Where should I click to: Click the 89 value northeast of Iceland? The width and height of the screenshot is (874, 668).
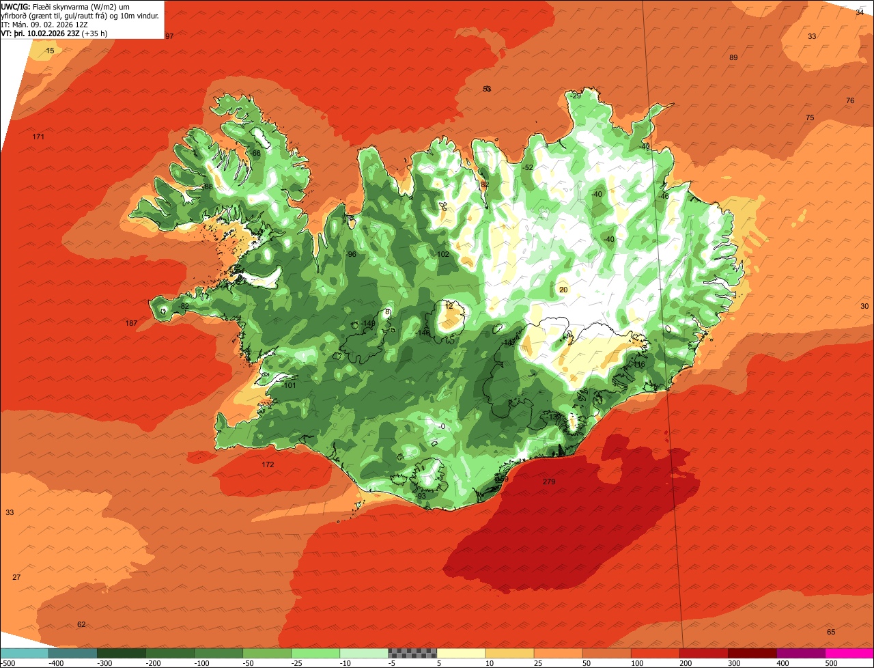(733, 57)
